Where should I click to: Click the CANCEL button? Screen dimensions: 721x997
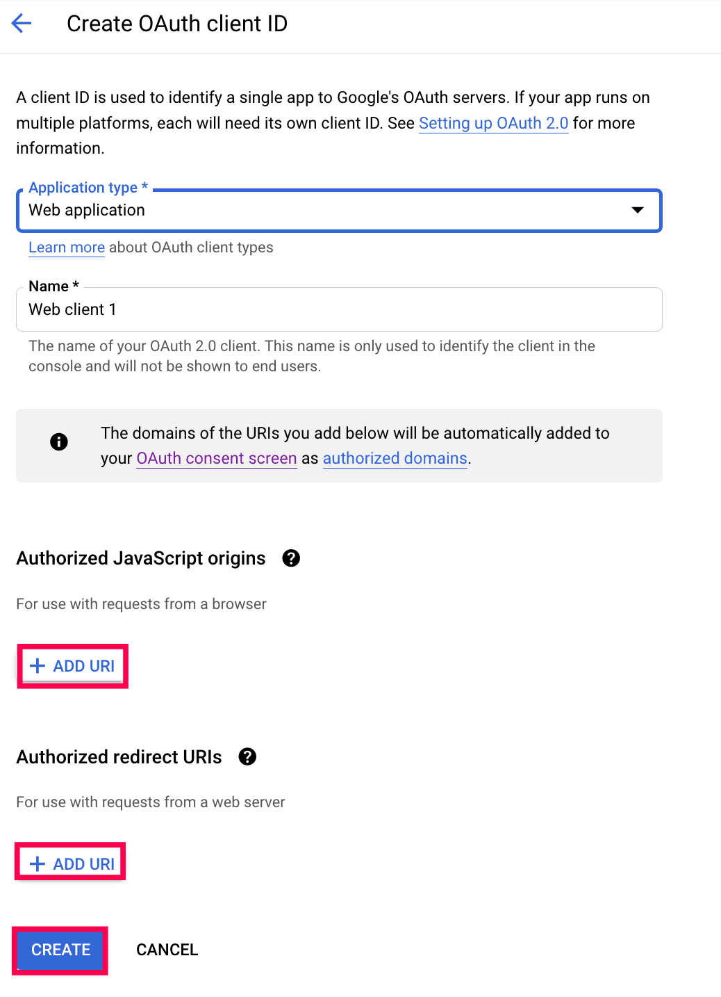point(167,950)
